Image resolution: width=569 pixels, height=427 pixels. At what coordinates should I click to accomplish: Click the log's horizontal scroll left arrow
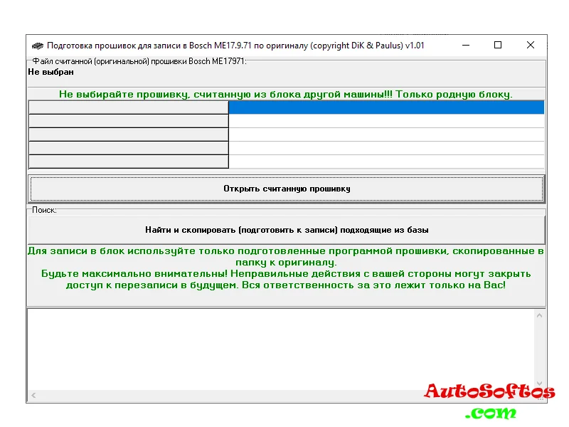click(33, 395)
